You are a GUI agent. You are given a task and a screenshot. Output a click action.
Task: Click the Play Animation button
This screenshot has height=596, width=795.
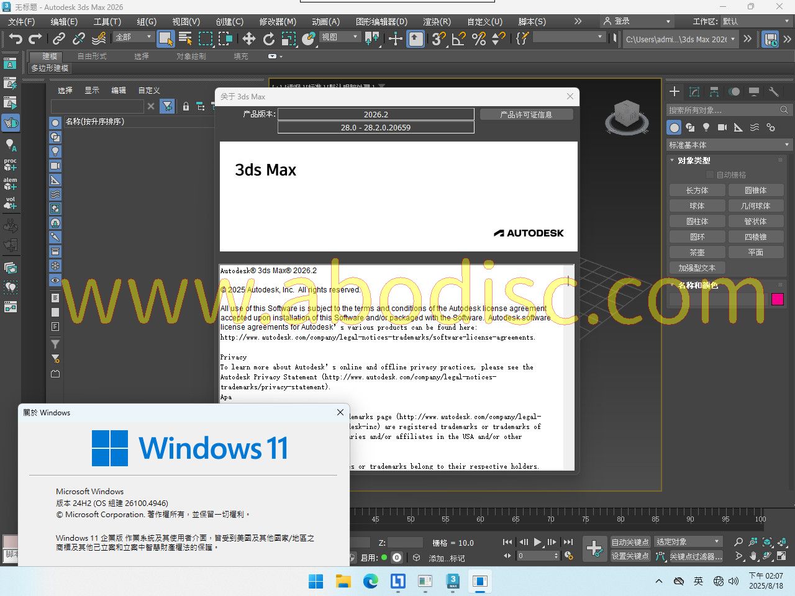click(538, 542)
